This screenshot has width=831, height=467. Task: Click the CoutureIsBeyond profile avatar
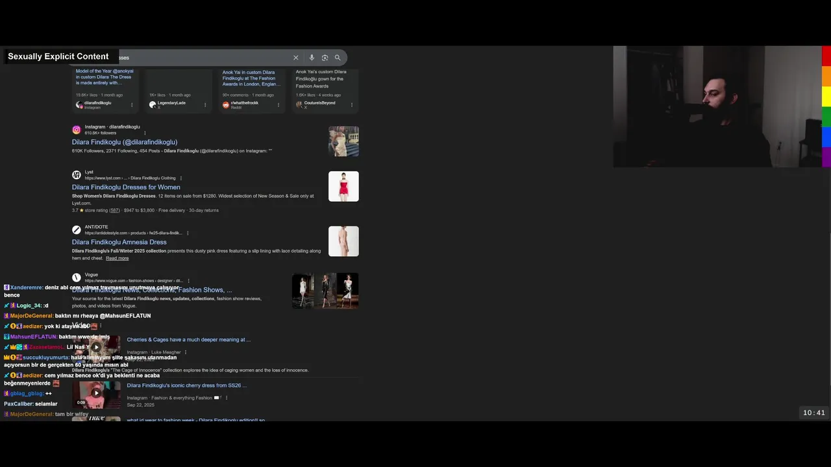click(x=299, y=104)
